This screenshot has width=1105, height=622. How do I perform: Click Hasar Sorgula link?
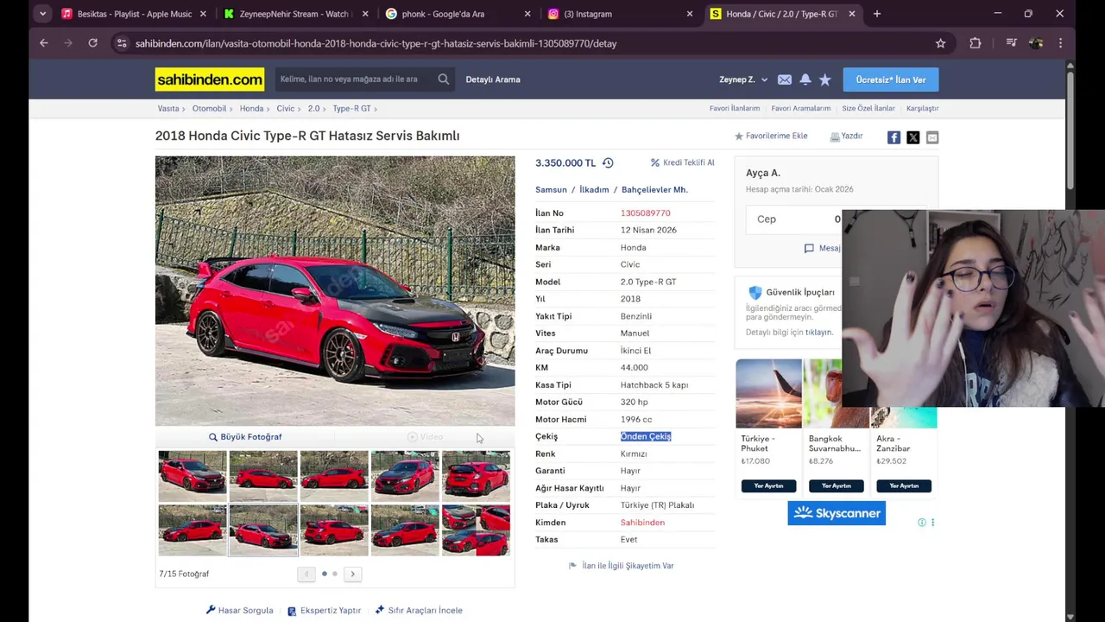[x=239, y=611]
